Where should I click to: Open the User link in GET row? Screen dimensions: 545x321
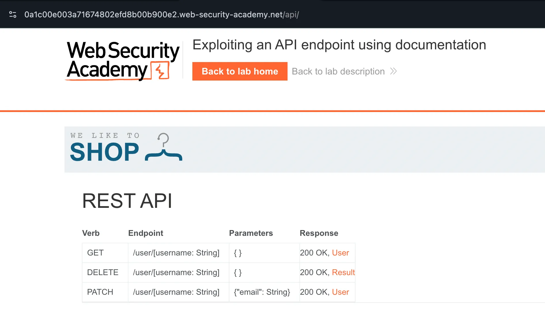point(340,253)
